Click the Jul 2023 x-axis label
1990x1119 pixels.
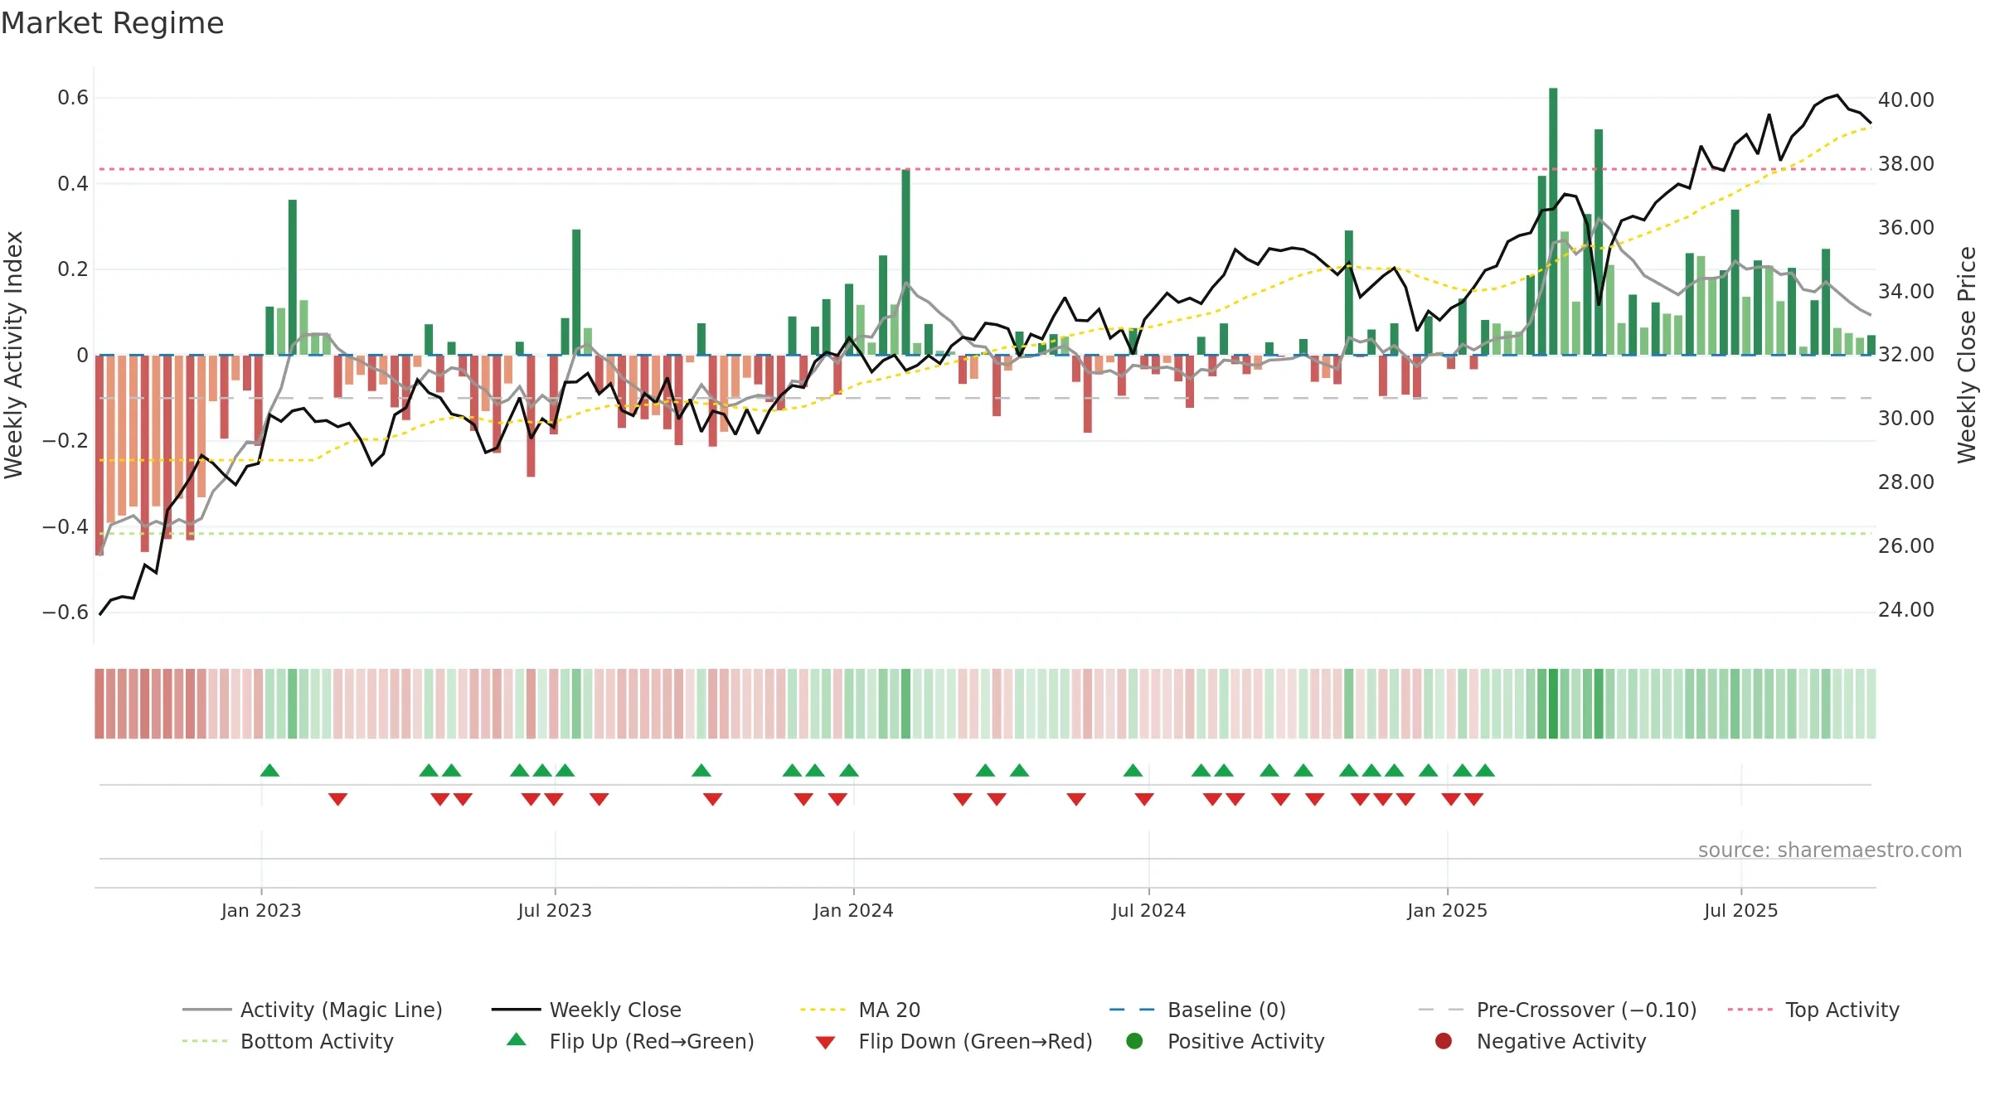555,910
